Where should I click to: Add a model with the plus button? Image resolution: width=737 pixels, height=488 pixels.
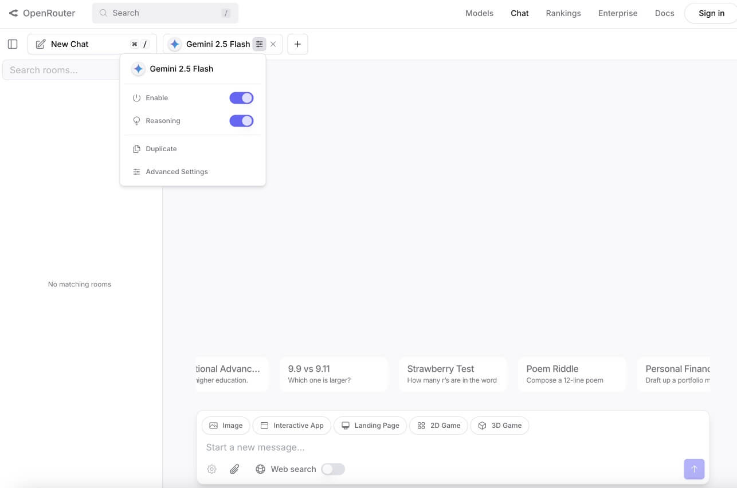(x=297, y=44)
